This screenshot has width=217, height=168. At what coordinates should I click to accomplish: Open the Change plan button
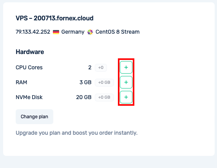34,117
